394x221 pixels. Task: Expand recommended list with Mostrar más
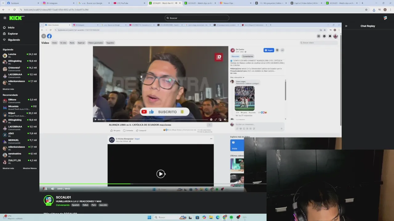8,169
